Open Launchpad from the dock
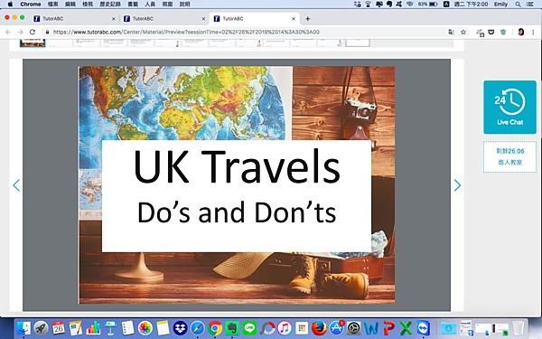542x339 pixels. 41,328
